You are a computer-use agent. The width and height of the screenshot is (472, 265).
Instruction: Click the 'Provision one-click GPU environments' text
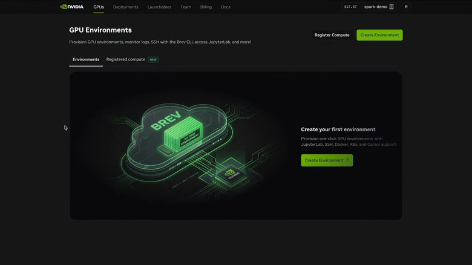349,142
